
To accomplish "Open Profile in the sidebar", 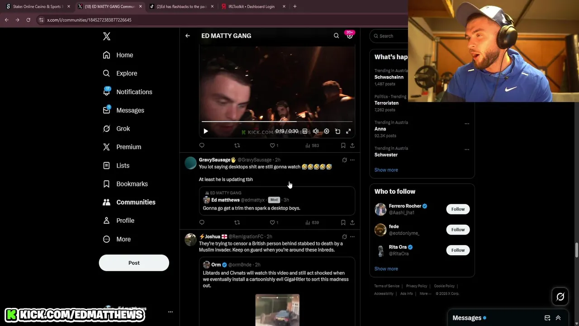I will [119, 221].
